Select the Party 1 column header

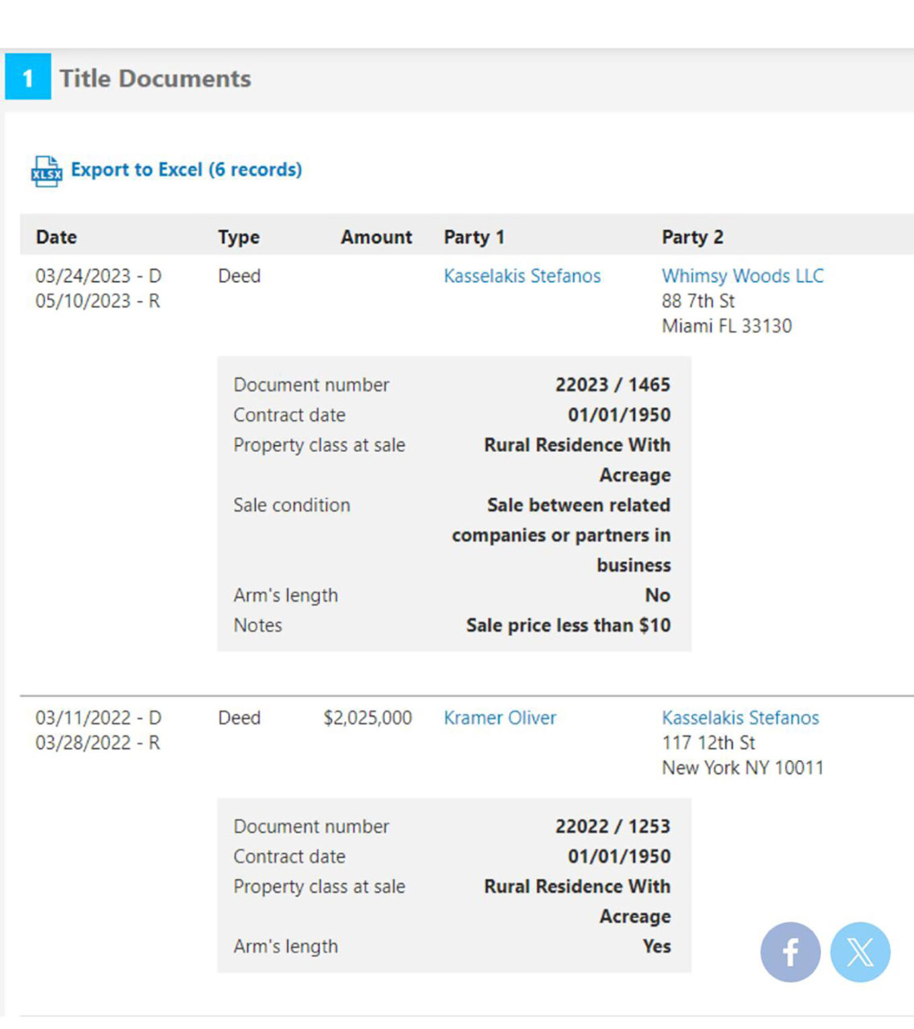coord(474,237)
